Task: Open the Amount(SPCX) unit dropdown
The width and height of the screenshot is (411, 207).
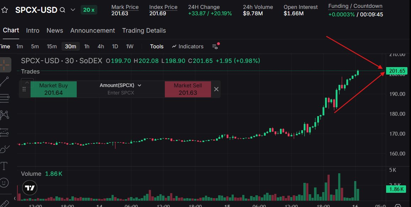Action: click(x=120, y=86)
